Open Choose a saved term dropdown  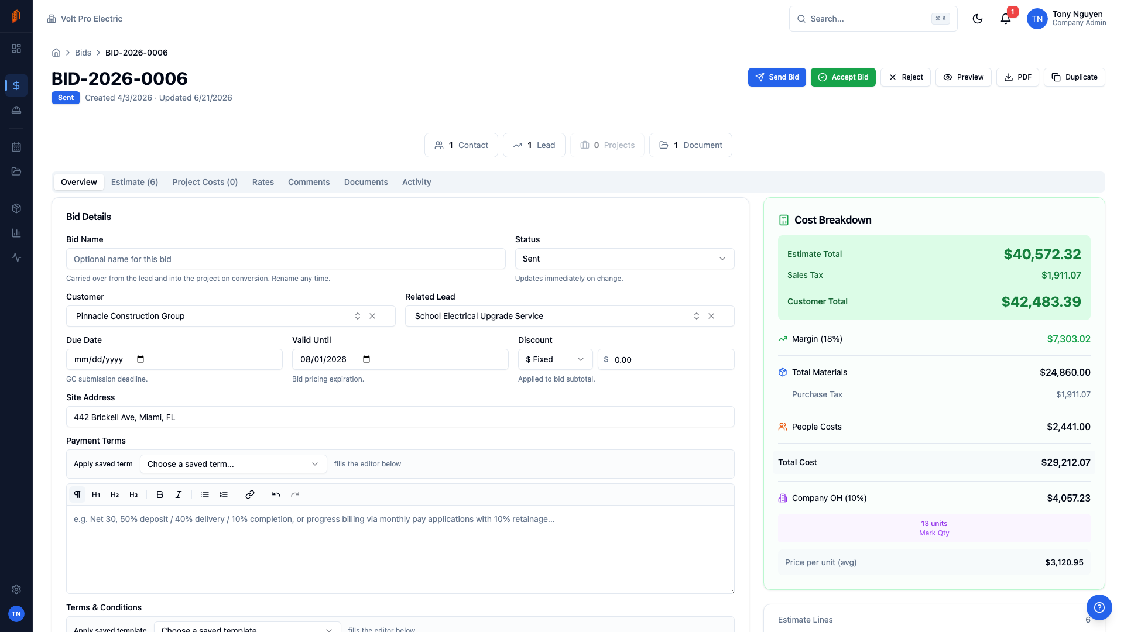click(x=233, y=464)
